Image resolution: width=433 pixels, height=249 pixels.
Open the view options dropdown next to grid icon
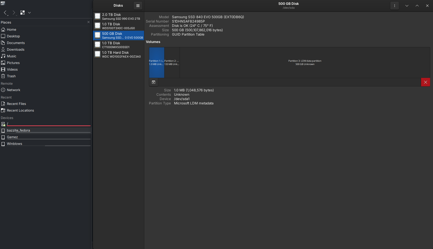[x=29, y=12]
